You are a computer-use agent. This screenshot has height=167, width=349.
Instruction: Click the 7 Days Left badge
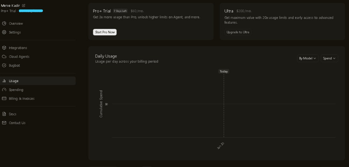[120, 11]
